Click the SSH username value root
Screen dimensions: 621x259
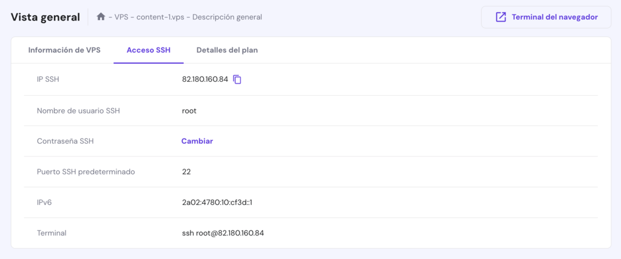189,110
